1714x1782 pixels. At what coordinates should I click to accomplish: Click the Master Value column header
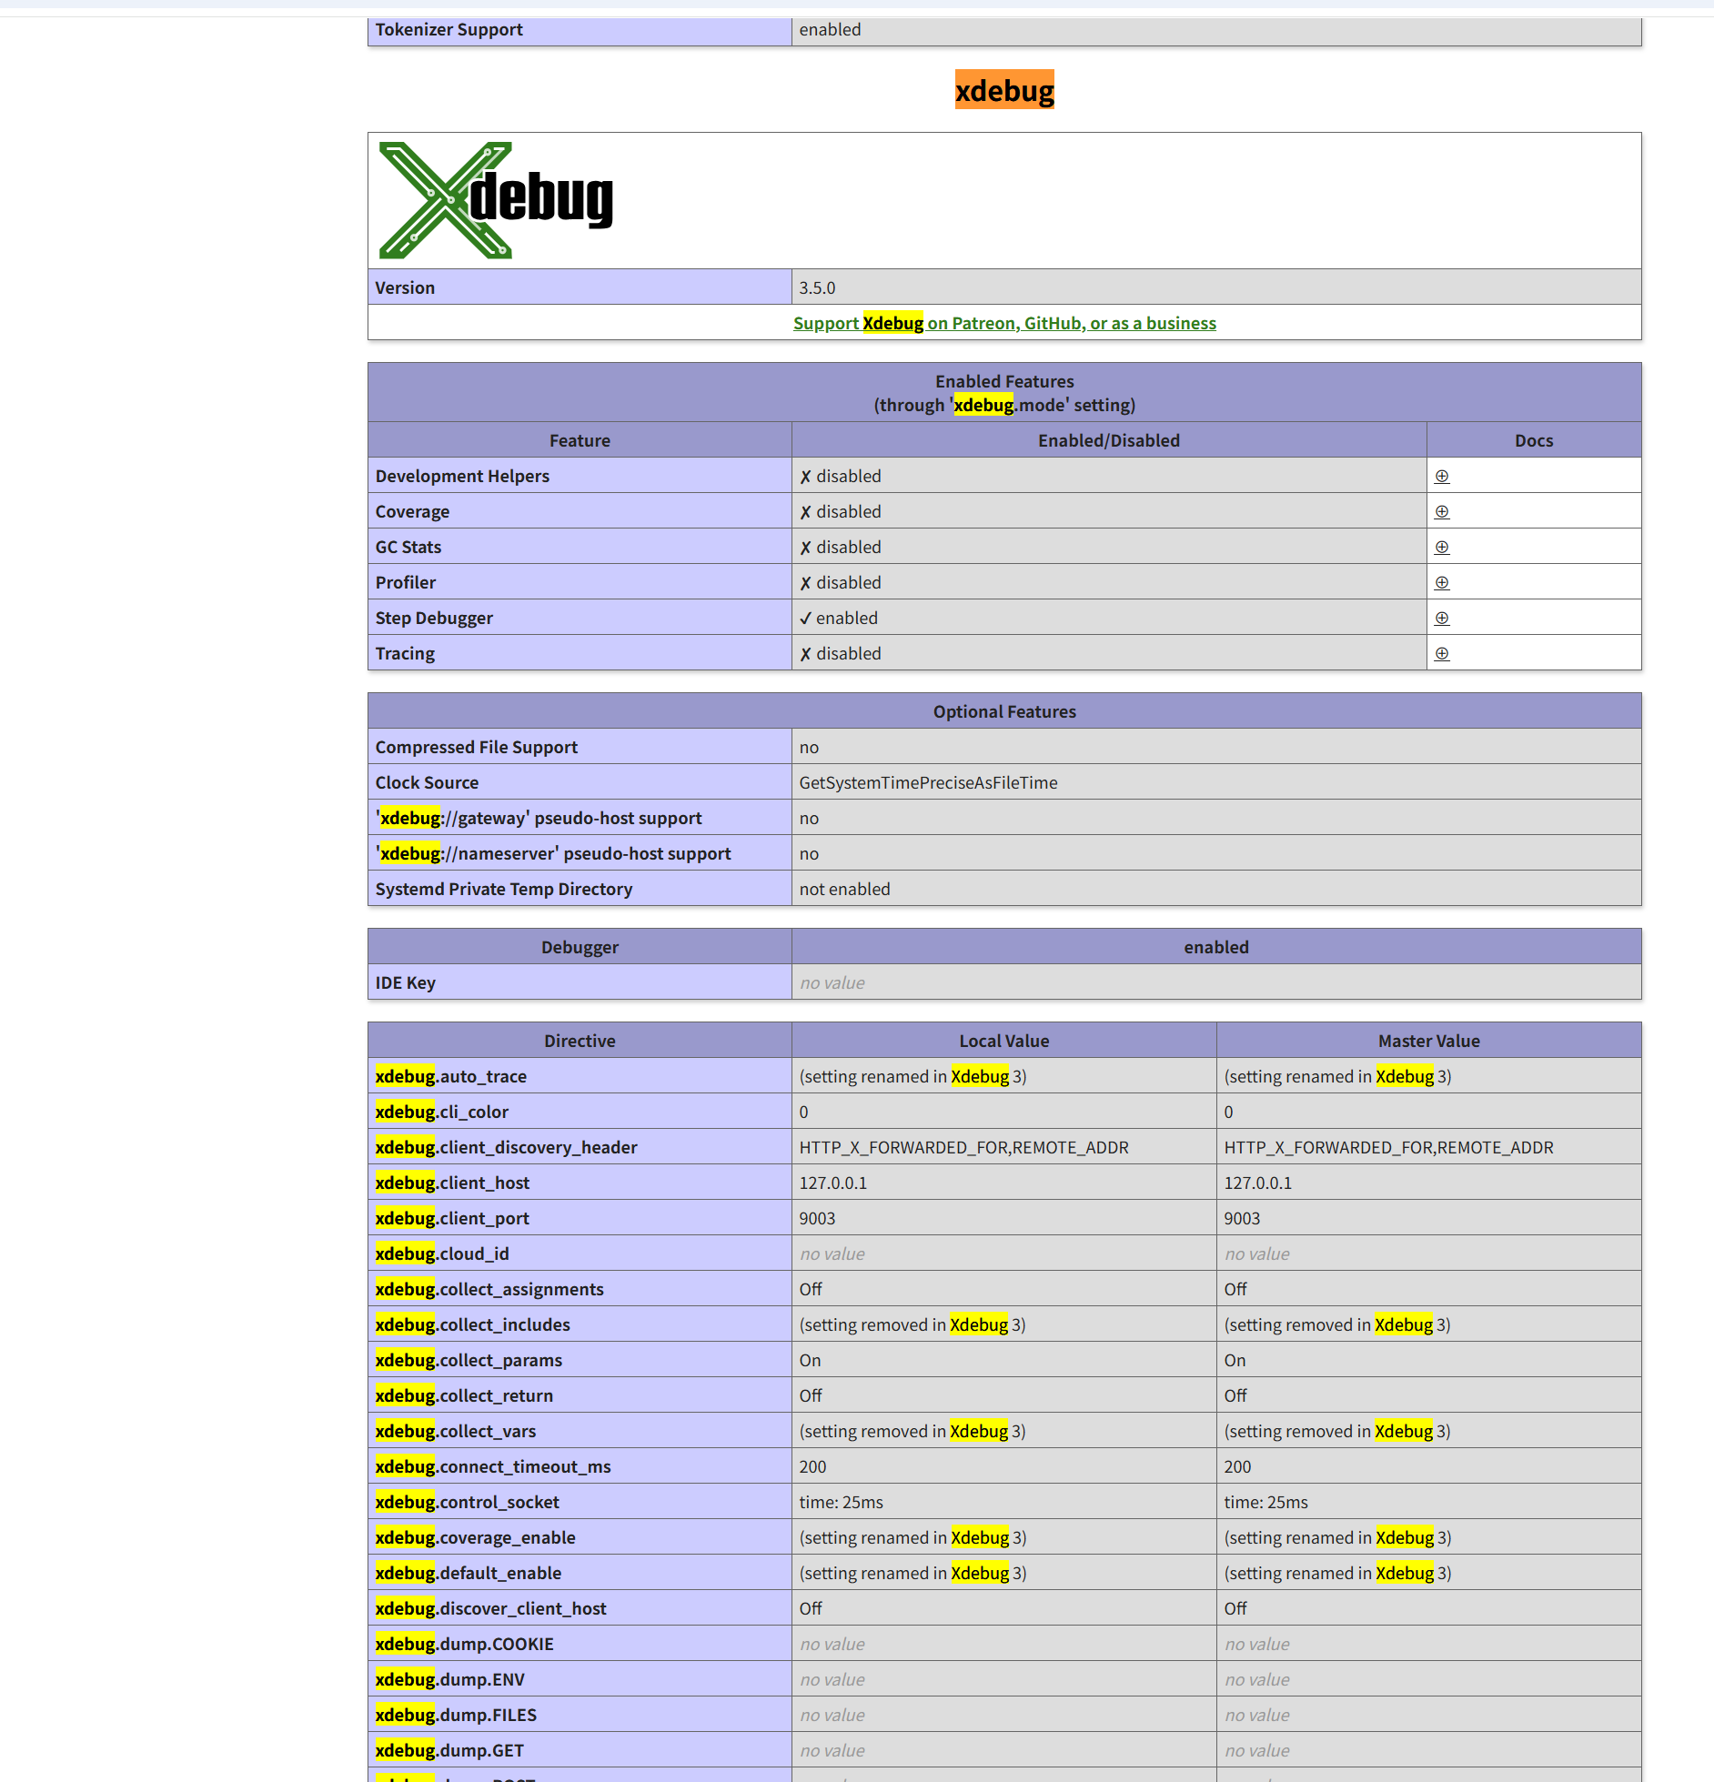click(x=1429, y=1041)
